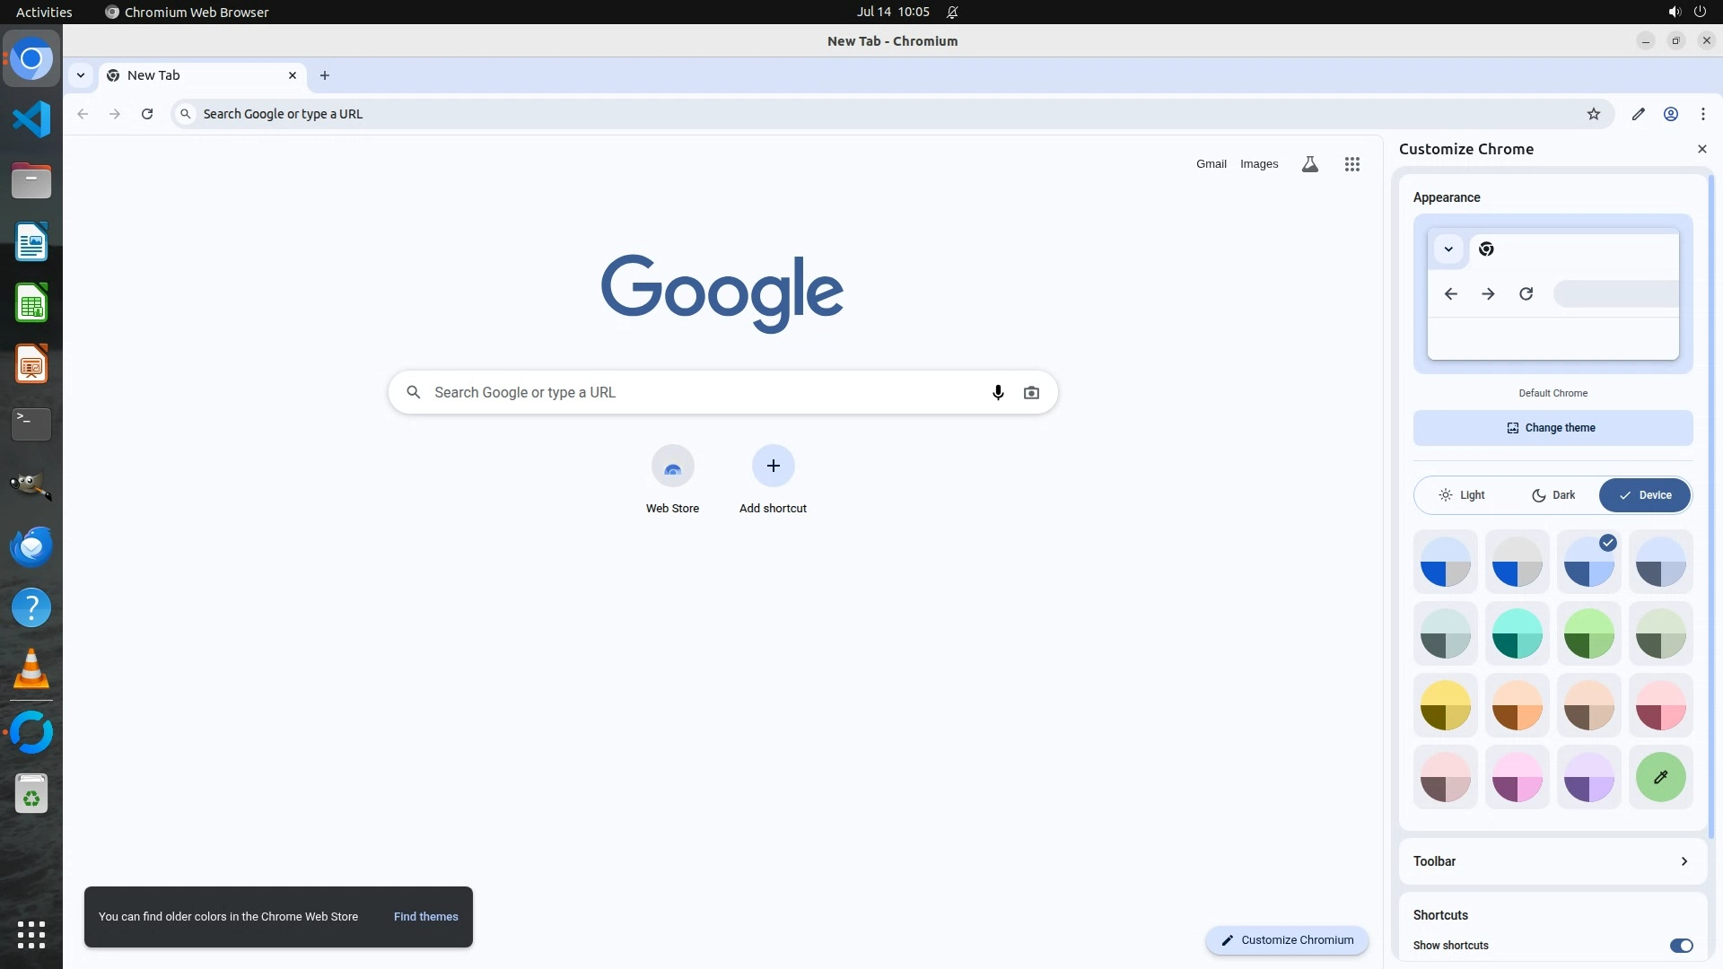Screen dimensions: 1723x969
Task: Click the pencil Customize Chrome toolbar icon
Action: pos(1638,114)
